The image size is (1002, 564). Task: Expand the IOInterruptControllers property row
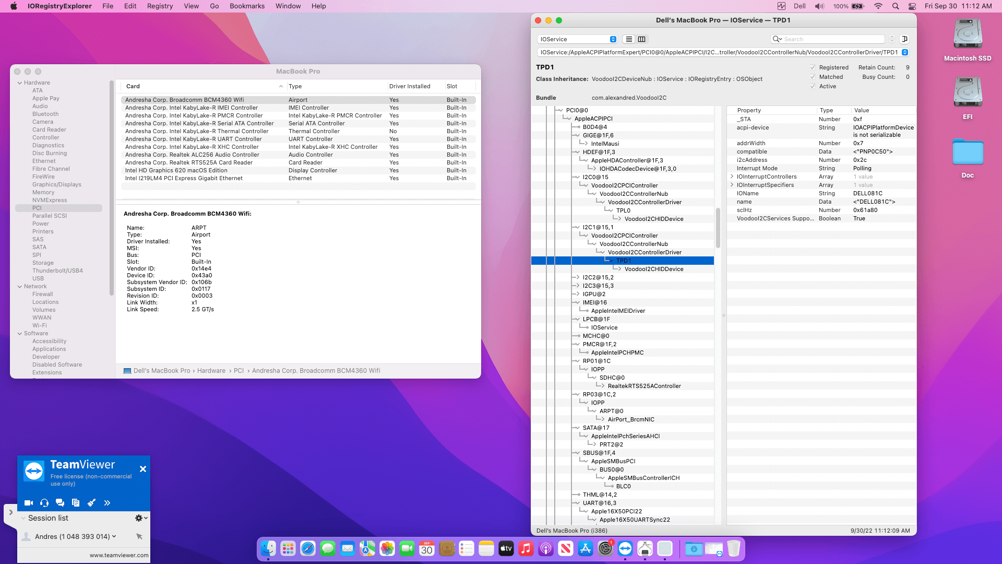click(x=732, y=177)
